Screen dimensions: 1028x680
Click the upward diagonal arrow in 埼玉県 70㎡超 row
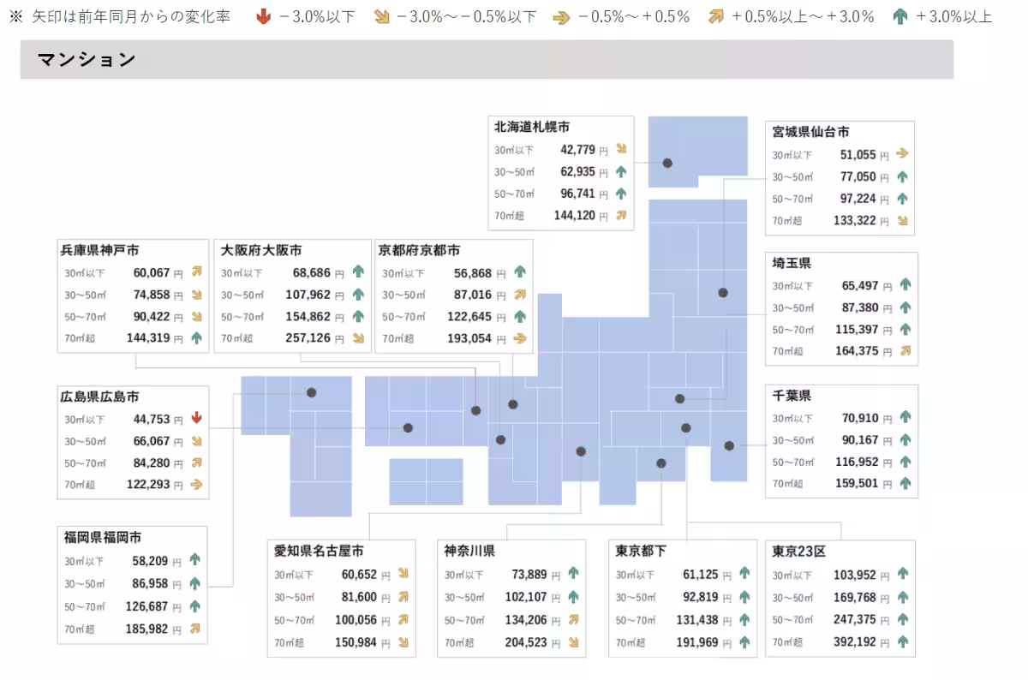(905, 350)
